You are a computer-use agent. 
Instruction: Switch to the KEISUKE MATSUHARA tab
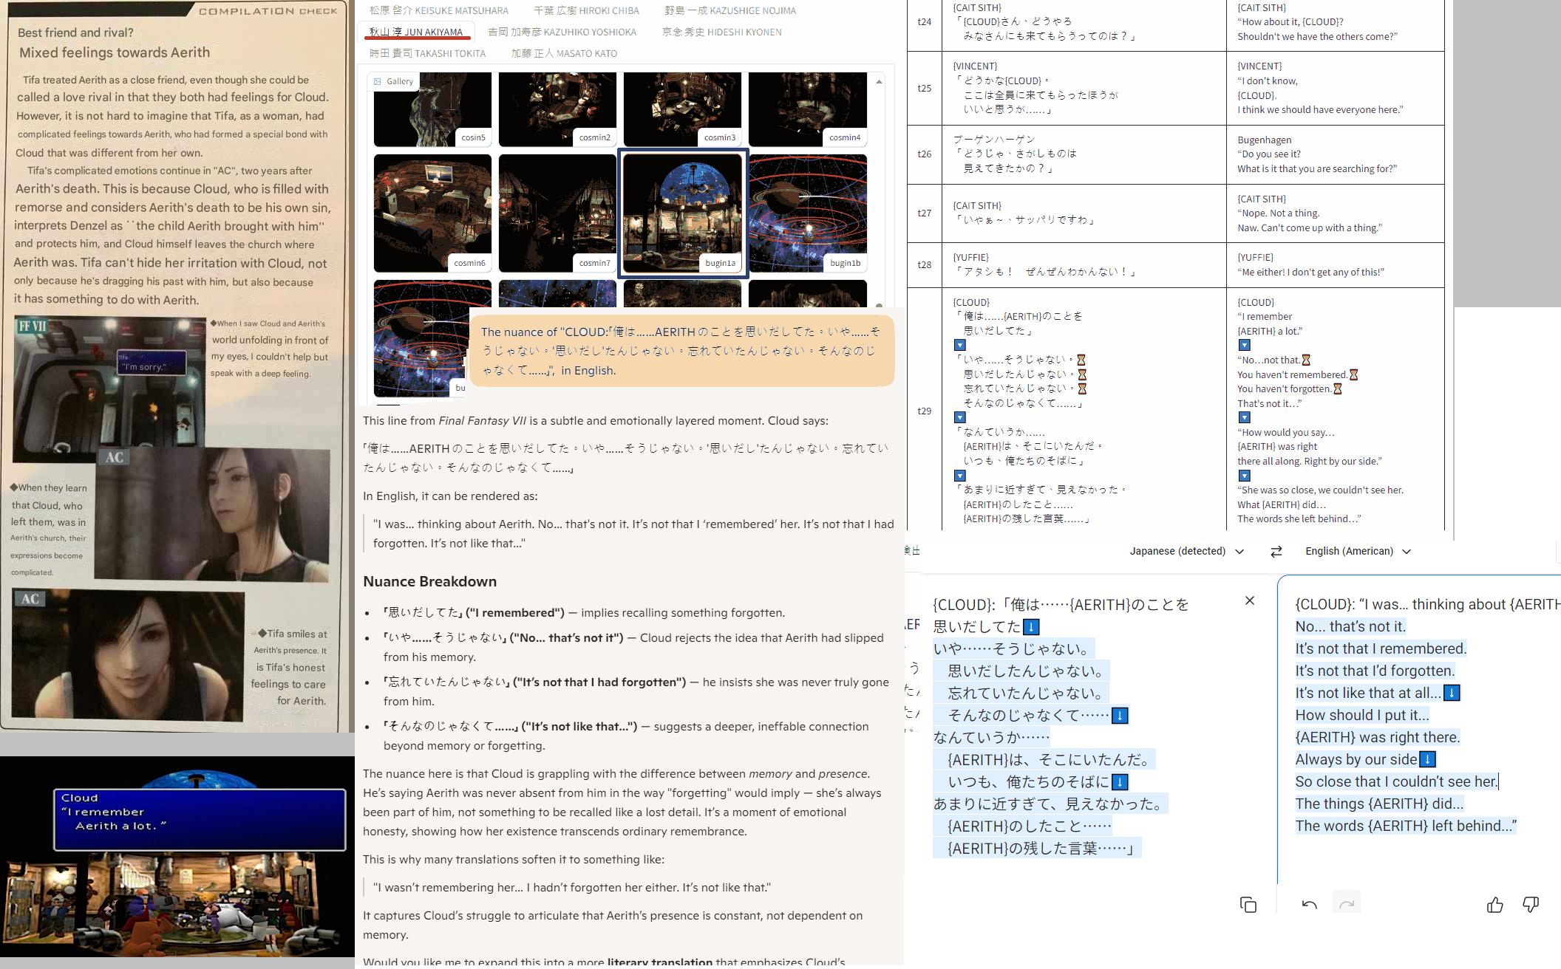pos(439,11)
